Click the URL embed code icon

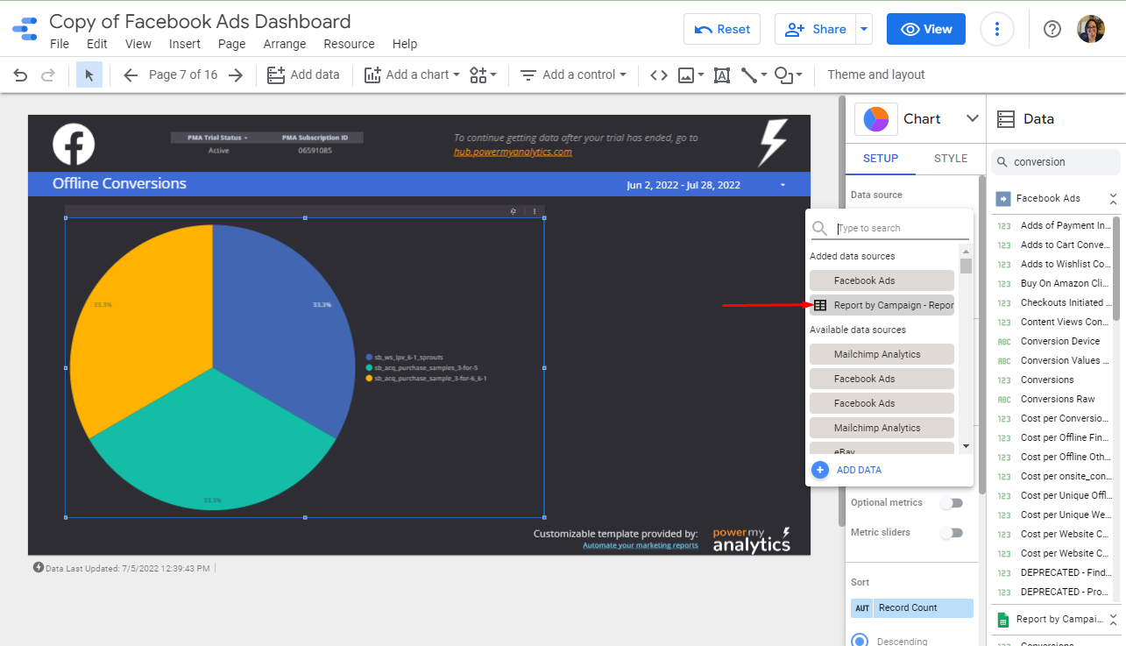pyautogui.click(x=658, y=75)
